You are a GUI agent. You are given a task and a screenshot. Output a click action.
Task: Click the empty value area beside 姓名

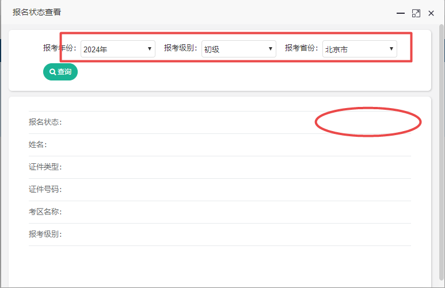click(230, 145)
